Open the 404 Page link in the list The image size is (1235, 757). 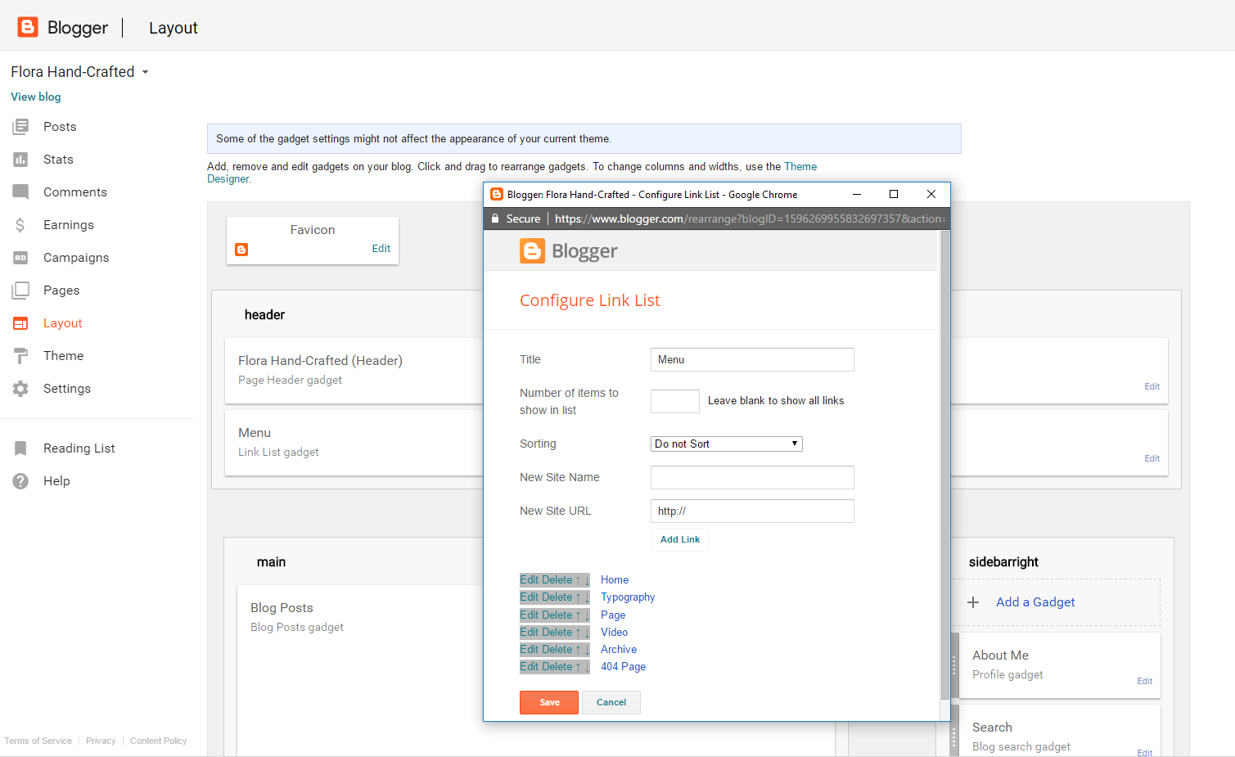pos(623,667)
